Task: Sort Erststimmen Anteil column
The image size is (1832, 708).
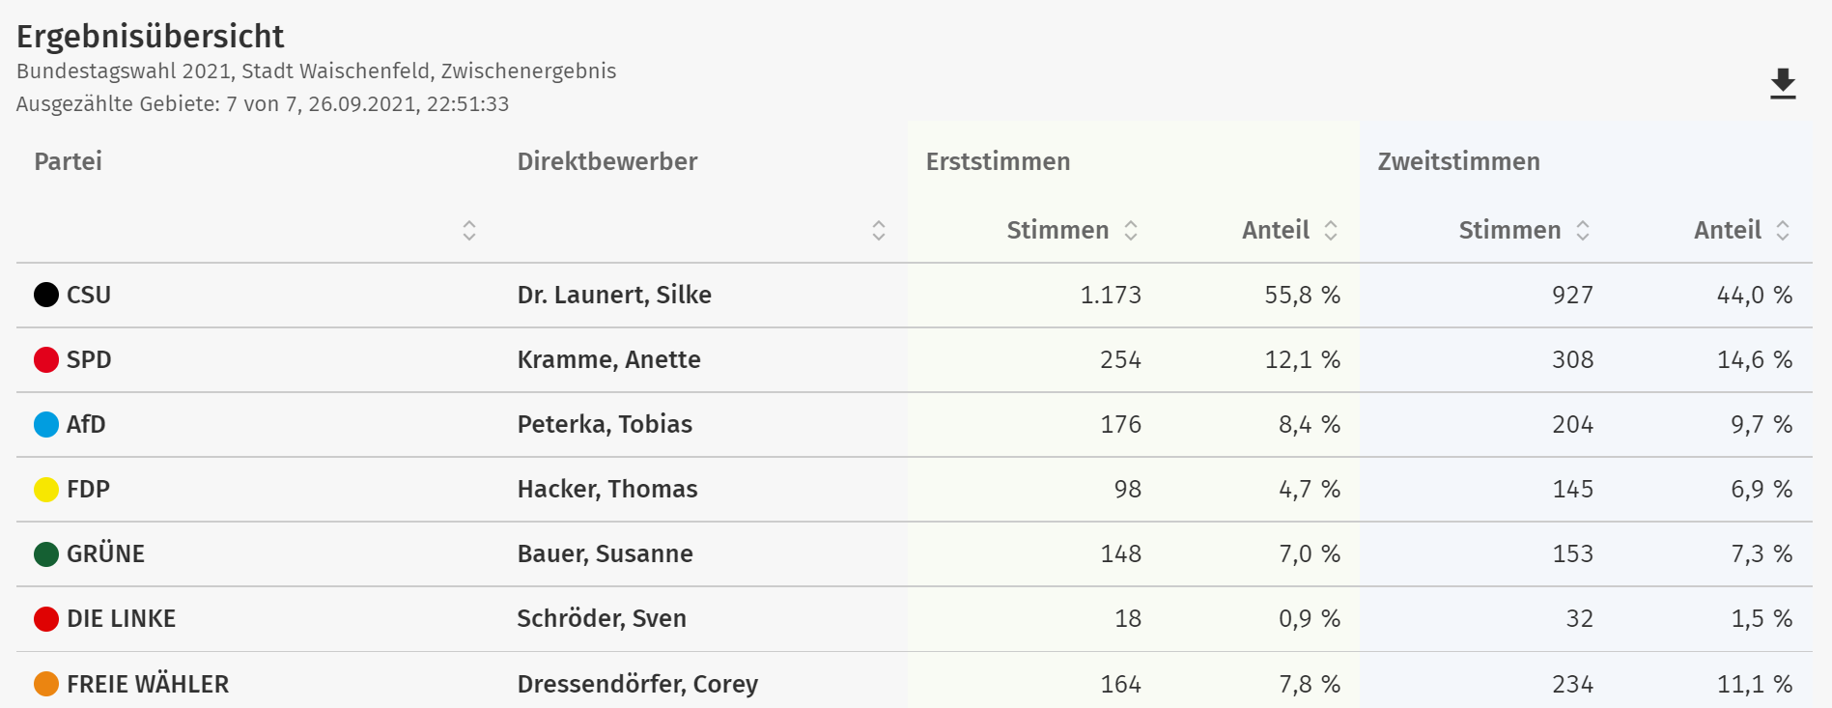Action: [1331, 230]
